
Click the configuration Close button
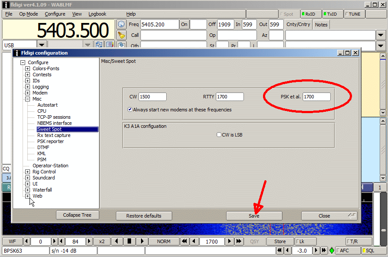tap(329, 216)
